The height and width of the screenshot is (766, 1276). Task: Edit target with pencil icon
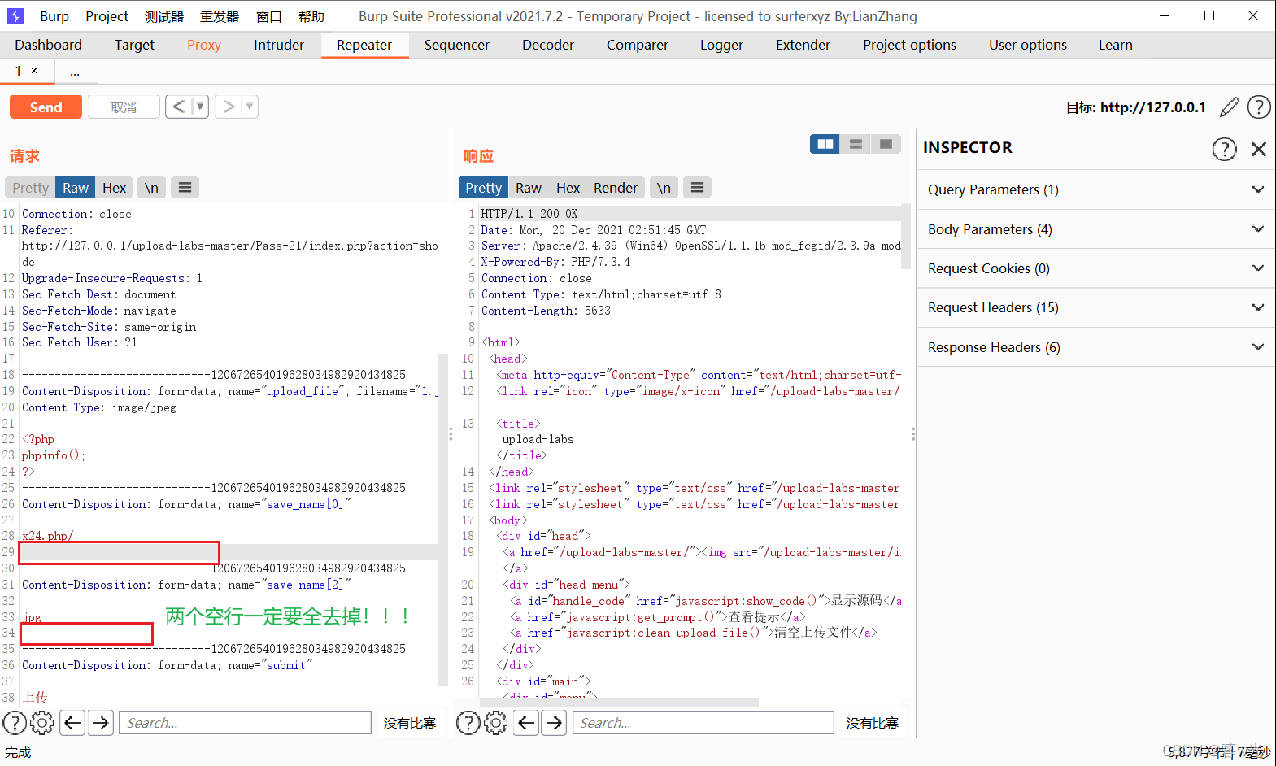[x=1229, y=107]
